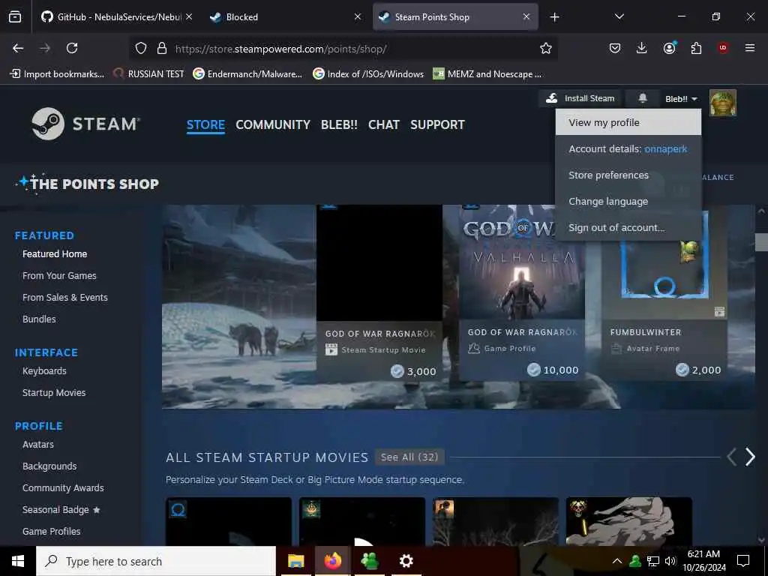The width and height of the screenshot is (768, 576).
Task: Switch to GitHub NebulaServices tab
Action: point(112,17)
